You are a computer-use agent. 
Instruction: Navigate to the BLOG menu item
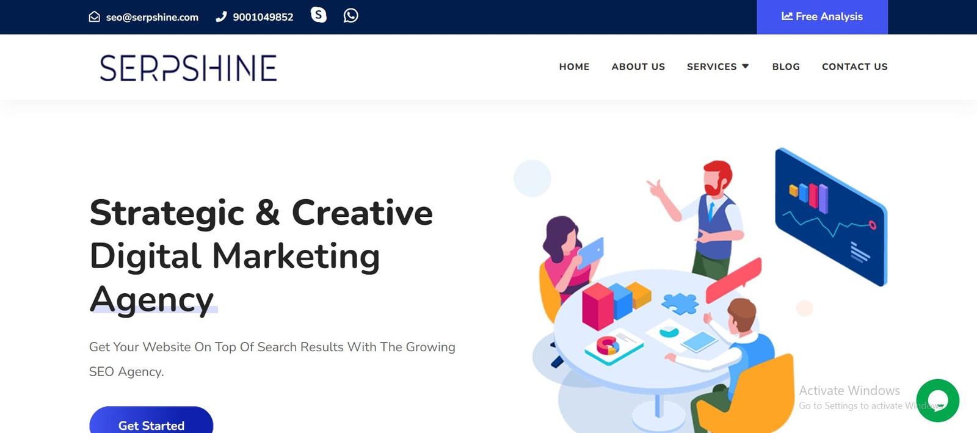tap(786, 67)
